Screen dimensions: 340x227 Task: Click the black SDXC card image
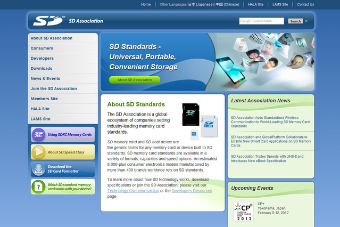190,114
